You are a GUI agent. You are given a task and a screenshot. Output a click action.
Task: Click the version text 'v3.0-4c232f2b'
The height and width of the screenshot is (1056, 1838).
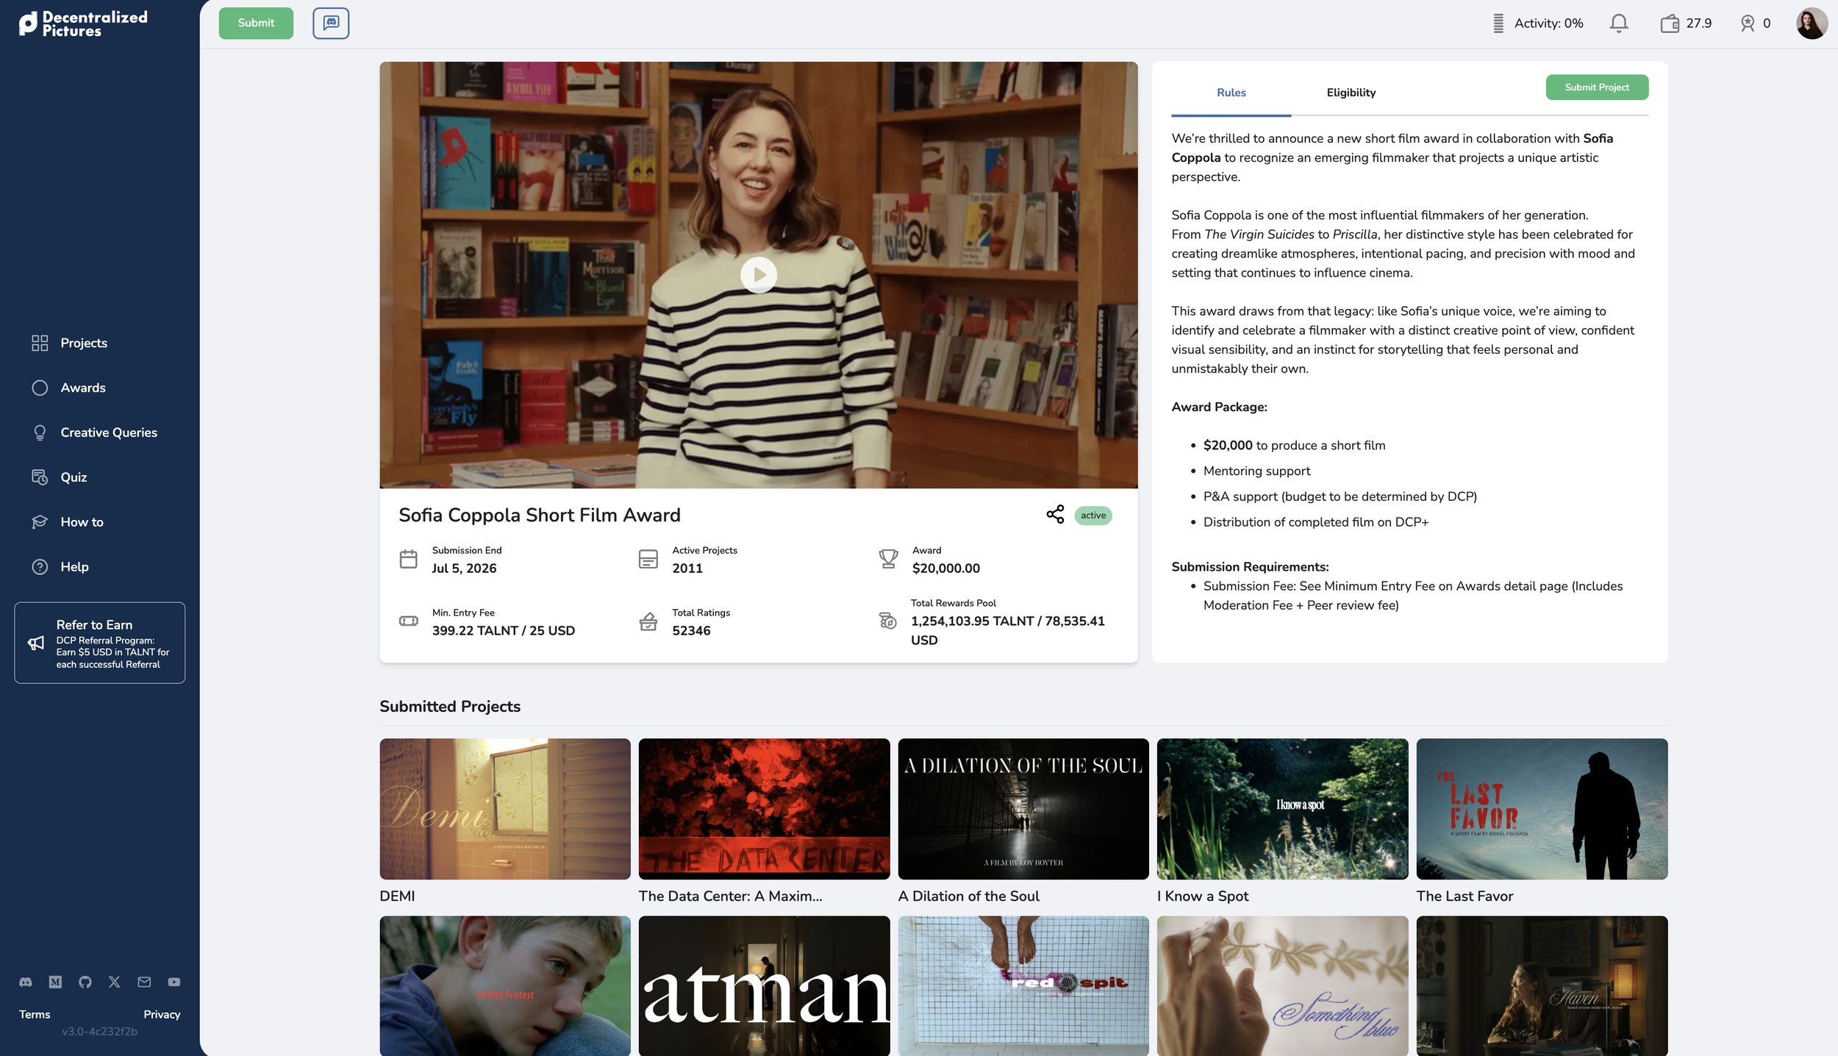[x=100, y=1032]
